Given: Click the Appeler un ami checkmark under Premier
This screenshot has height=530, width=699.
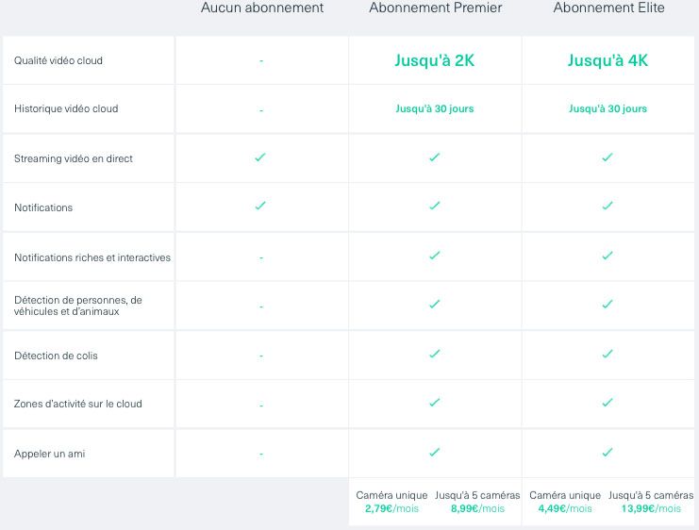Looking at the screenshot, I should pos(434,453).
